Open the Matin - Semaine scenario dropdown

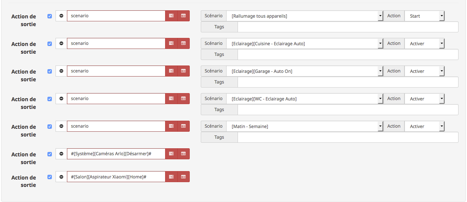click(305, 126)
